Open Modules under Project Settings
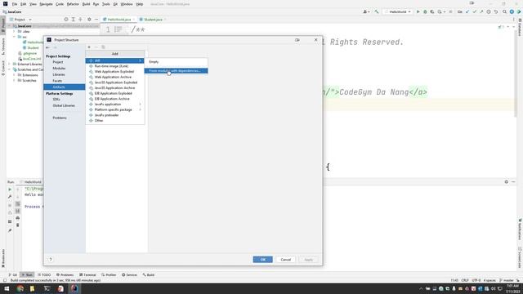 coord(59,69)
